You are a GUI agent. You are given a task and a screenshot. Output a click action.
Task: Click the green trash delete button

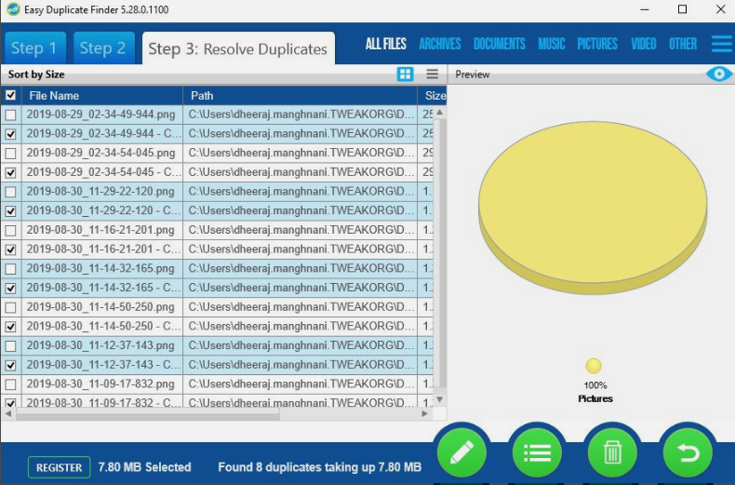coord(612,452)
